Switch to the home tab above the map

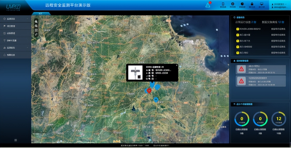click(x=40, y=13)
